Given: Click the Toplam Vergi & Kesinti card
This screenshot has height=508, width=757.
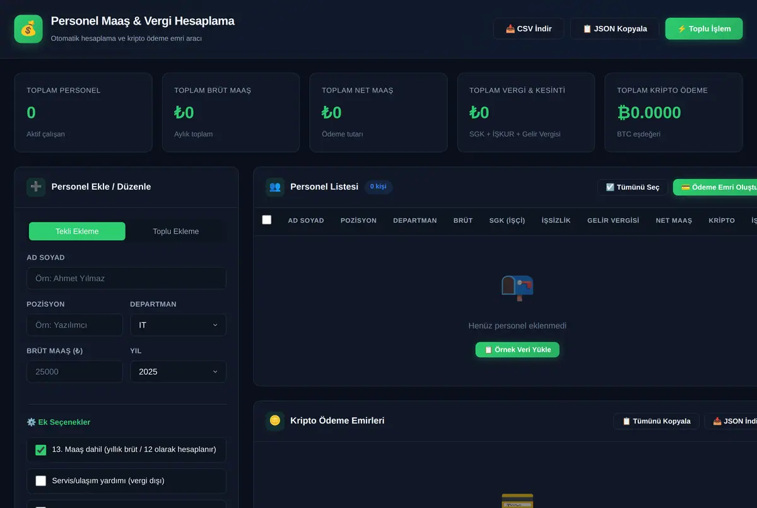Looking at the screenshot, I should pos(526,113).
